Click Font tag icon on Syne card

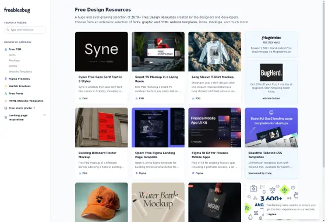tap(80, 98)
